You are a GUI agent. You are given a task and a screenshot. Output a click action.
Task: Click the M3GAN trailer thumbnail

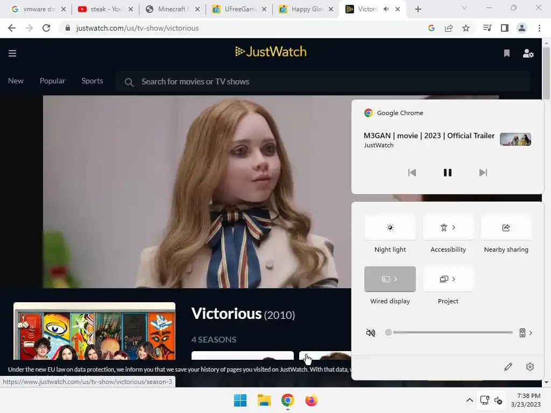coord(515,139)
